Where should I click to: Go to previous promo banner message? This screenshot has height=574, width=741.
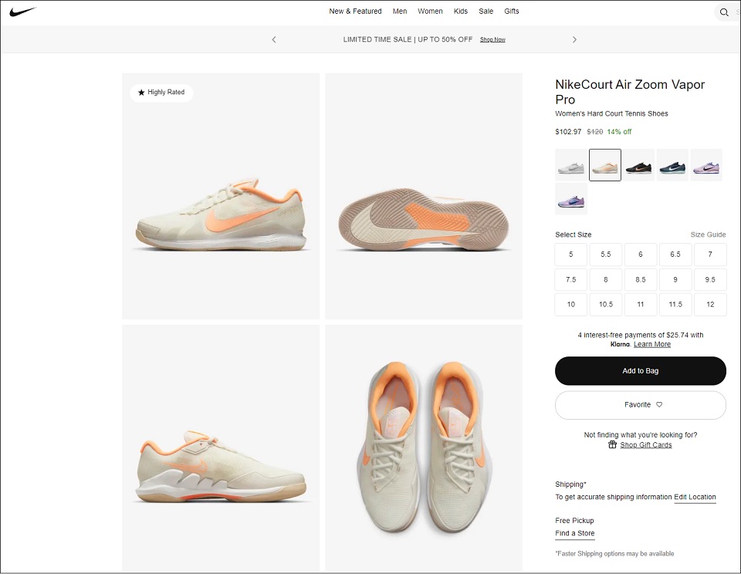point(274,39)
